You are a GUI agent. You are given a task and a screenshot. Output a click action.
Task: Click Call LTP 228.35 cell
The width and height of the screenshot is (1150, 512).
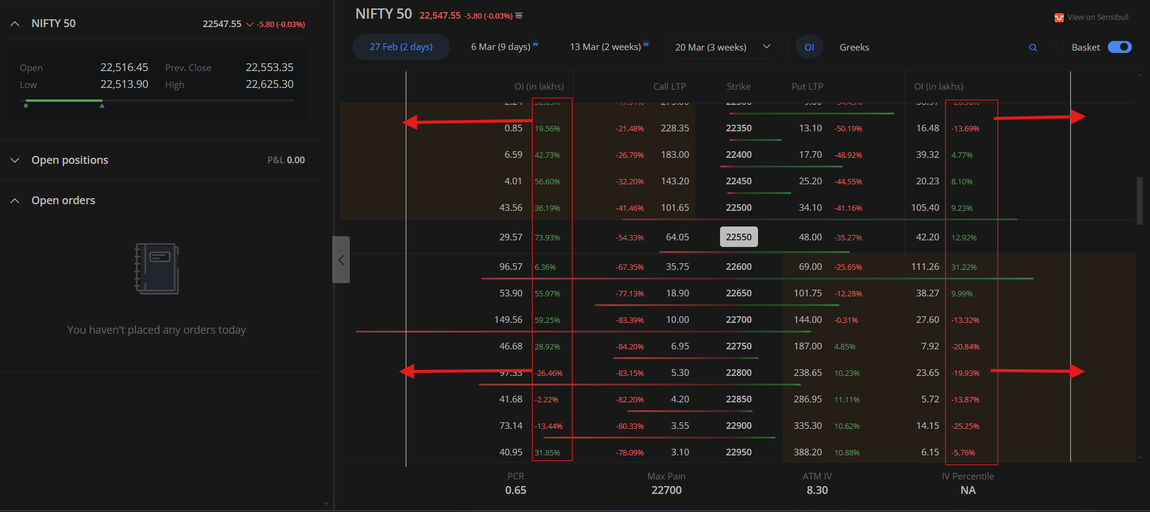tap(675, 128)
